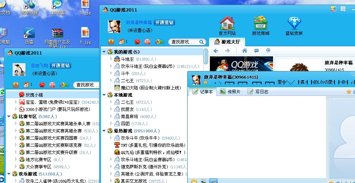Click pig icon in left window toolbar
Image resolution: width=355 pixels, height=183 pixels.
click(52, 85)
